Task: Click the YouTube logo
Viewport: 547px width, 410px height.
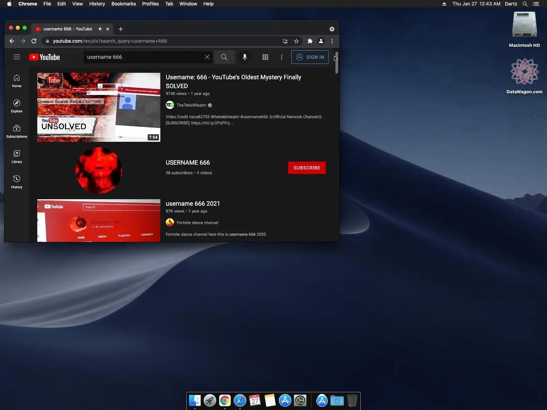Action: pyautogui.click(x=44, y=57)
